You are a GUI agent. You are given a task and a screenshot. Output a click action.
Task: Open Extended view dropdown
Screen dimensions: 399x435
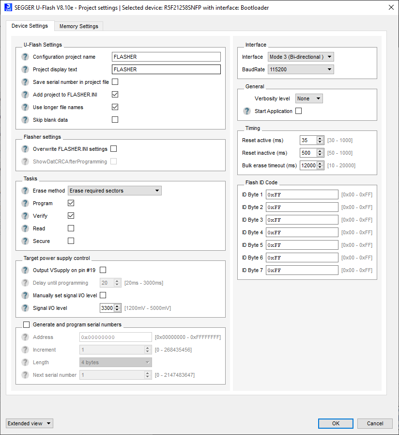click(30, 423)
